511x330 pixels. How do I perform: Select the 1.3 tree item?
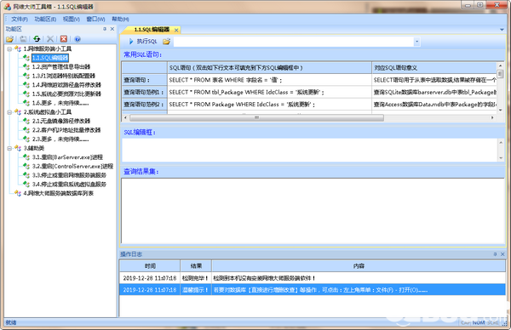(64, 76)
